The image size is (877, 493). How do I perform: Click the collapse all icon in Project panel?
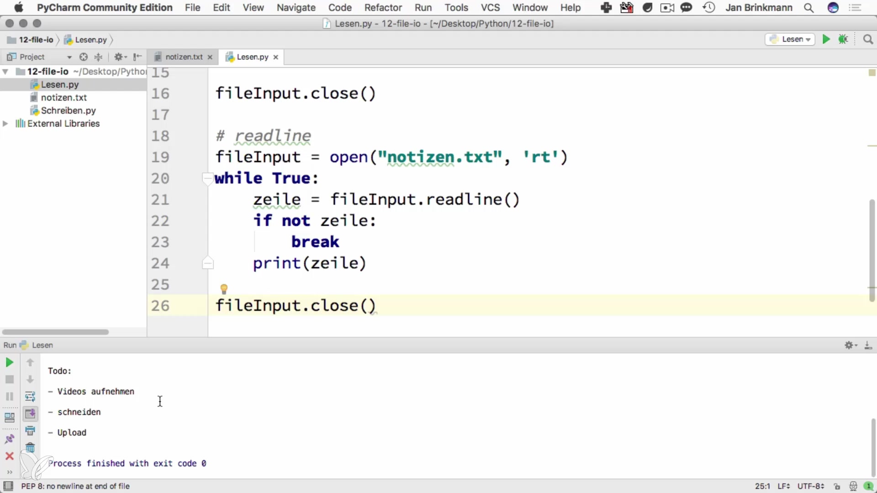(x=98, y=57)
